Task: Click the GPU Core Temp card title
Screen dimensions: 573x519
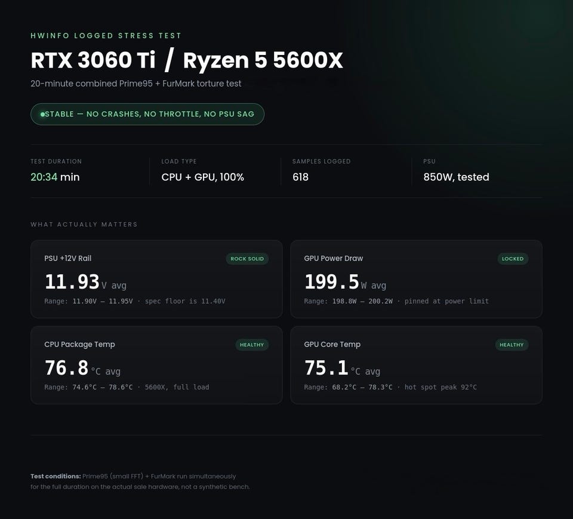Action: coord(332,344)
